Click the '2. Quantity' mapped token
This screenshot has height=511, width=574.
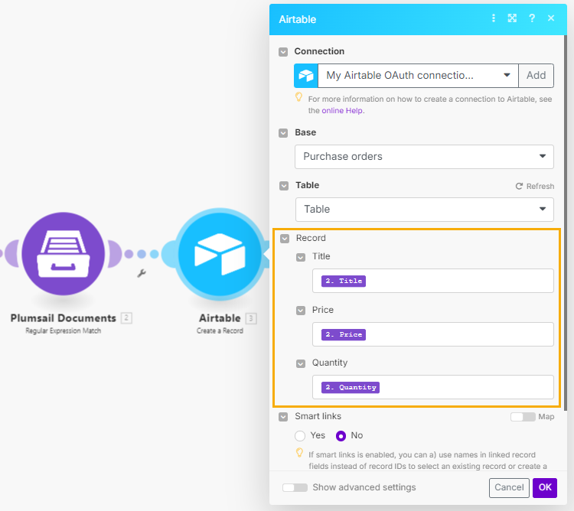(351, 387)
